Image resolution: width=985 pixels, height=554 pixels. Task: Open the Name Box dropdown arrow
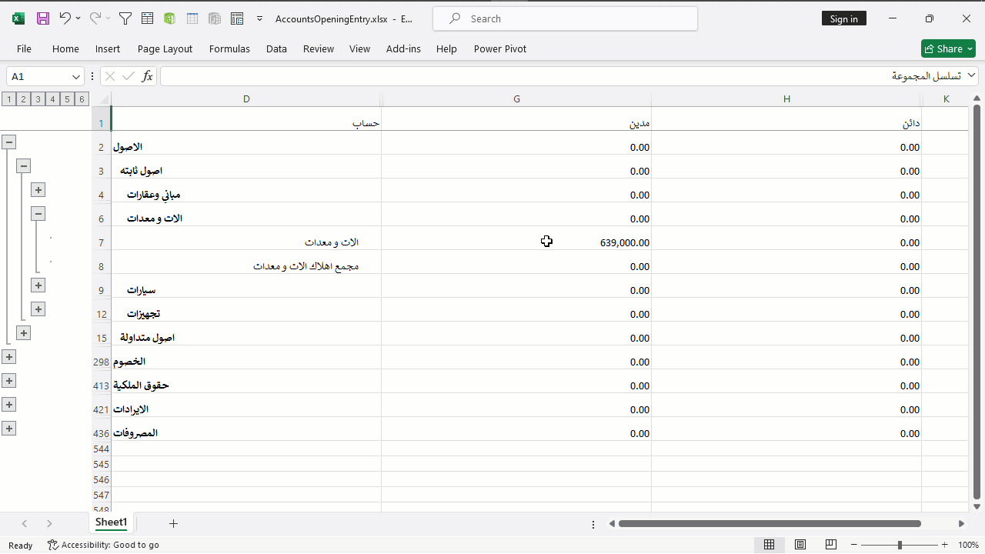(x=76, y=76)
